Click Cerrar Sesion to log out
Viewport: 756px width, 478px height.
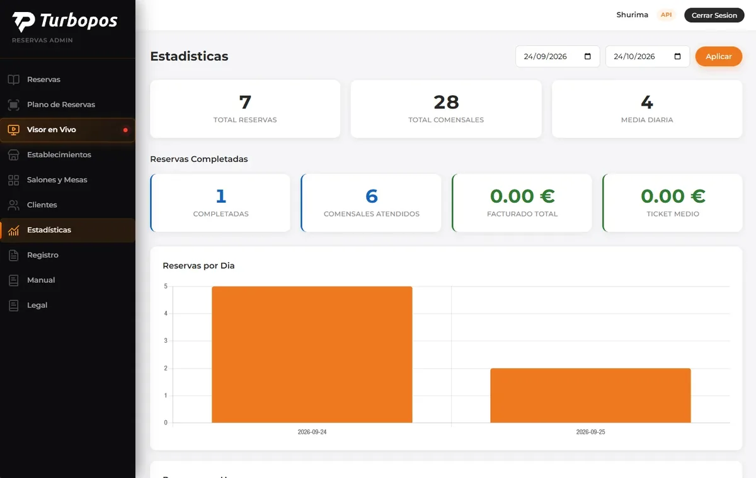(714, 15)
